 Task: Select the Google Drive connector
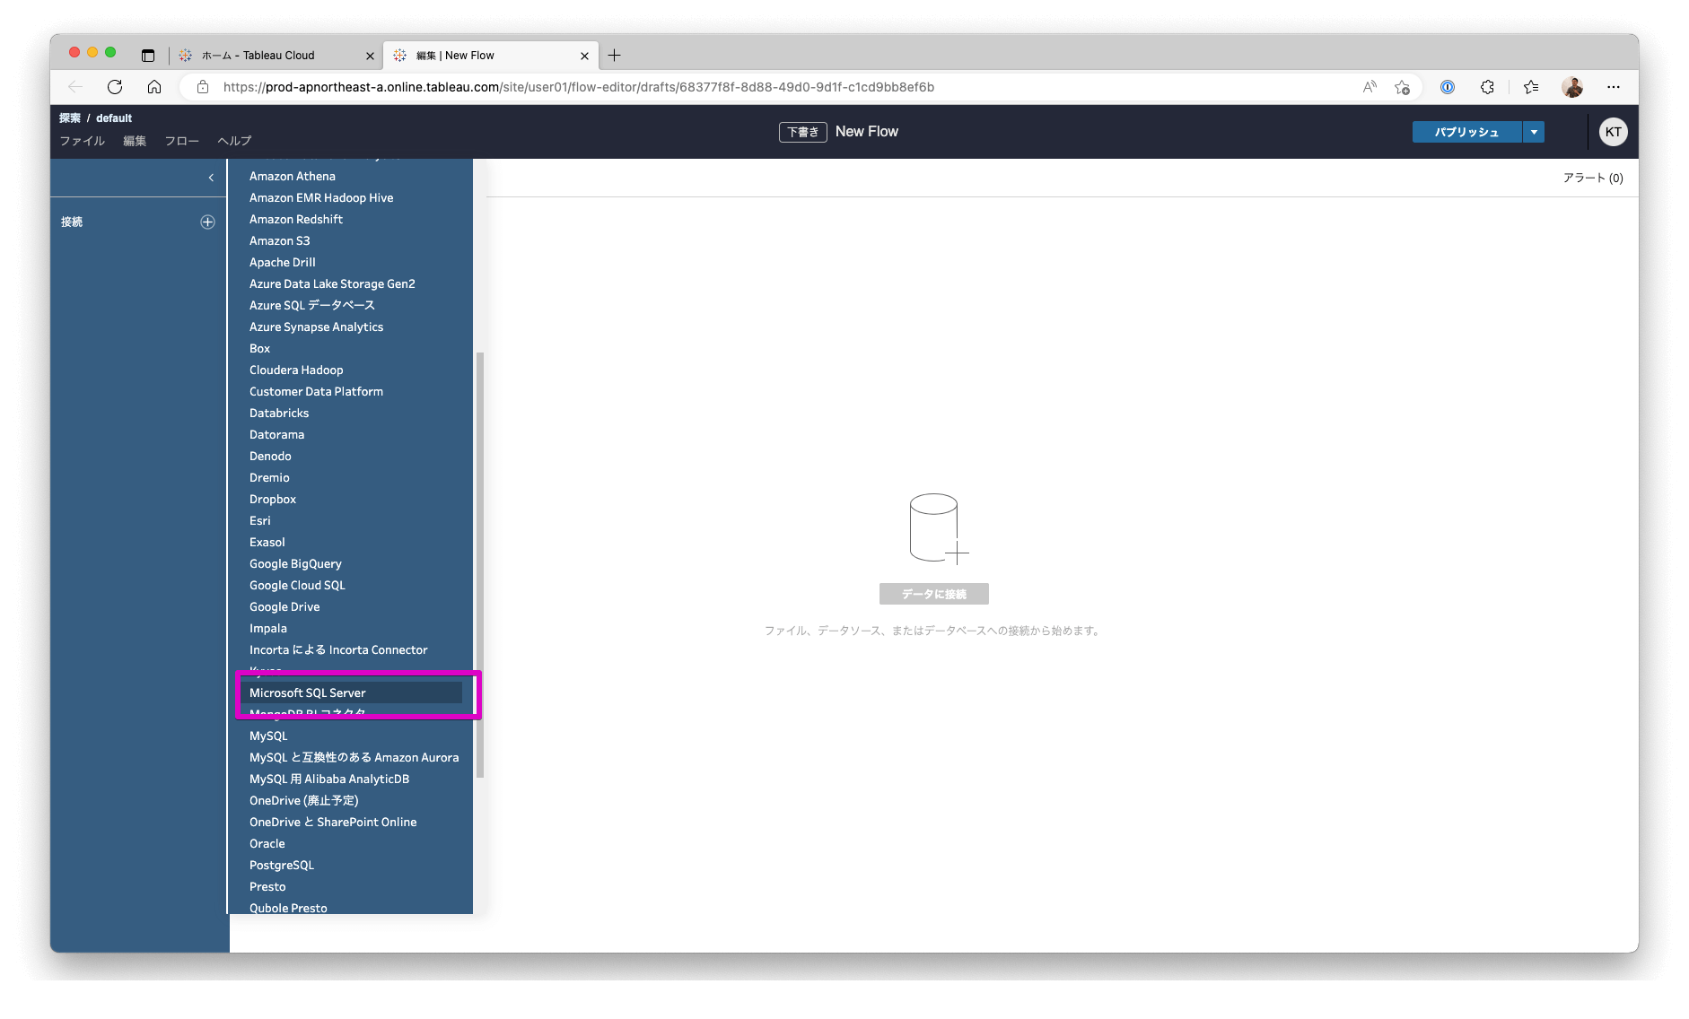pyautogui.click(x=351, y=606)
